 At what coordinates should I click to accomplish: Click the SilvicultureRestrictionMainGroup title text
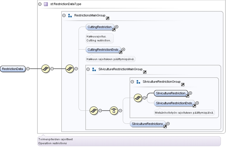pyautogui.click(x=120, y=69)
